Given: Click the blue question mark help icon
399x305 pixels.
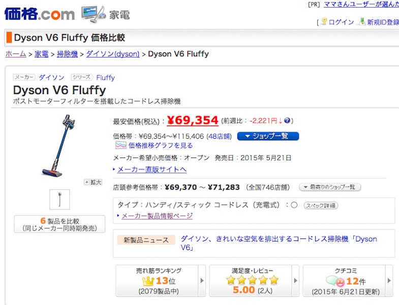Looking at the screenshot, I should click(288, 121).
